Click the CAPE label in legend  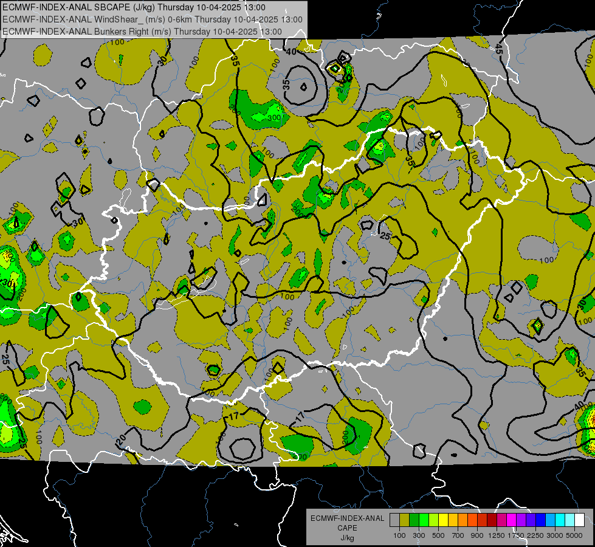coord(348,528)
